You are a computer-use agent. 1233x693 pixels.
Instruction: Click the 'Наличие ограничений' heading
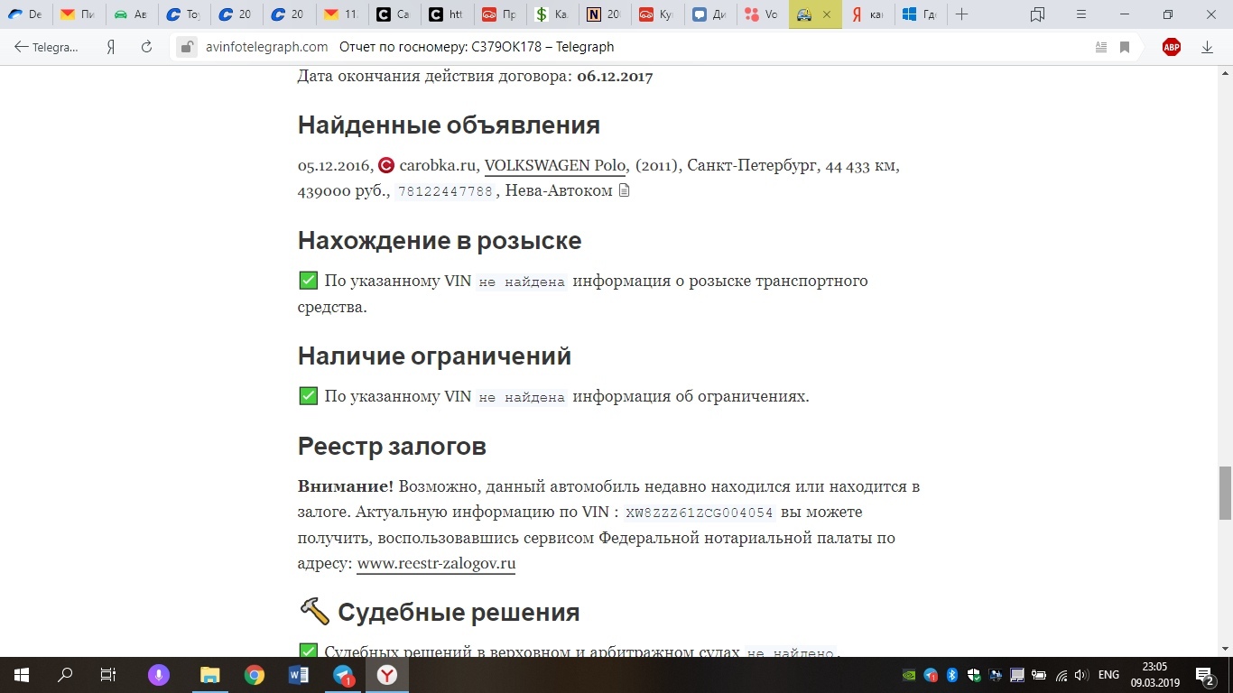click(434, 356)
